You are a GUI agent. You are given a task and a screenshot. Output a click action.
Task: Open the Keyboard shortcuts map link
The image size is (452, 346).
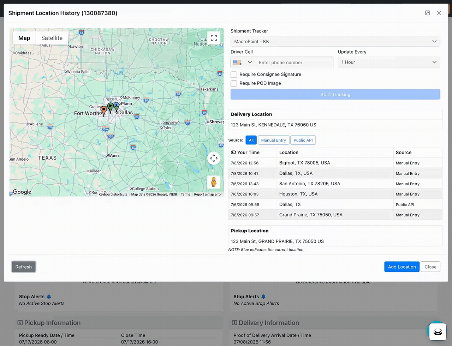(x=113, y=194)
